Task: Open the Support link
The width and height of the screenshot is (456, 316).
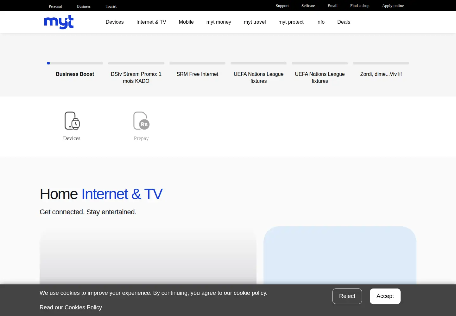Action: [282, 6]
